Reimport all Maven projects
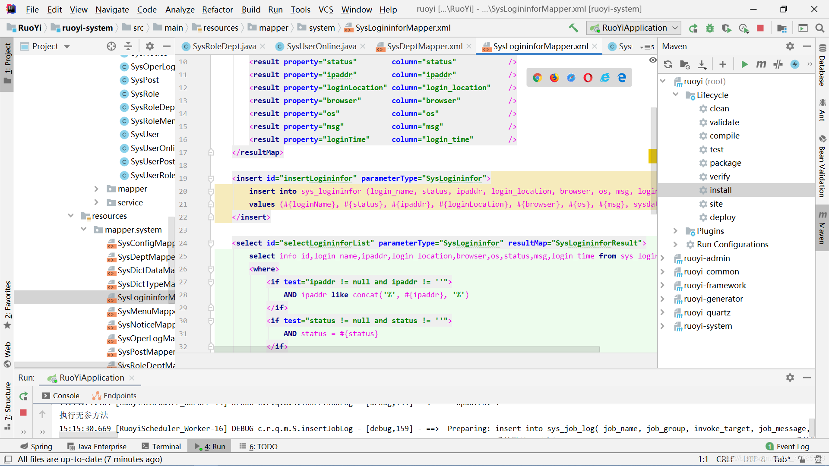Image resolution: width=829 pixels, height=466 pixels. [x=668, y=64]
